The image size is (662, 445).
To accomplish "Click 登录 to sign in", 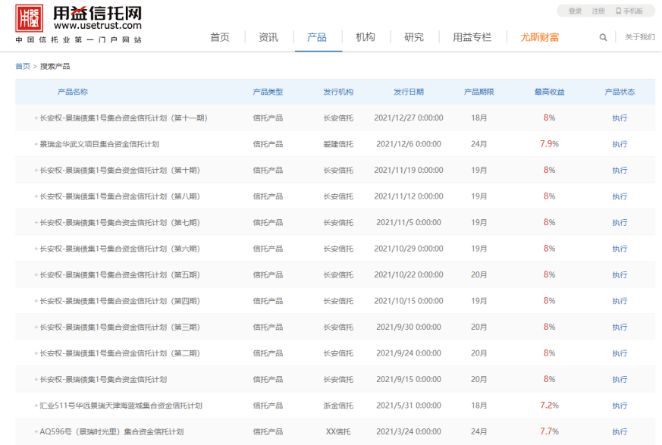I will [x=576, y=11].
